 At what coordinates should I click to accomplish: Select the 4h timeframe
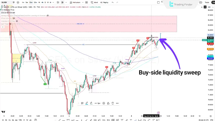[42, 2]
